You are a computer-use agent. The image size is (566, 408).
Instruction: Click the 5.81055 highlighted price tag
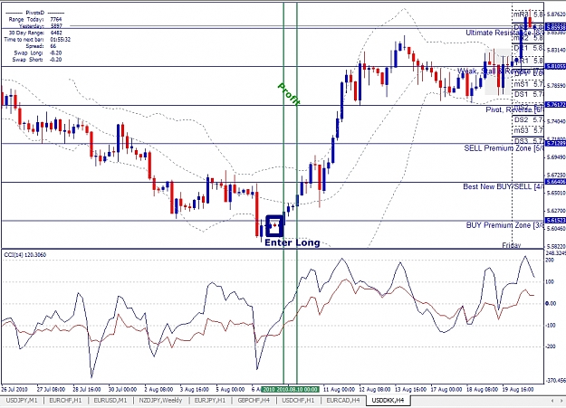pos(555,66)
